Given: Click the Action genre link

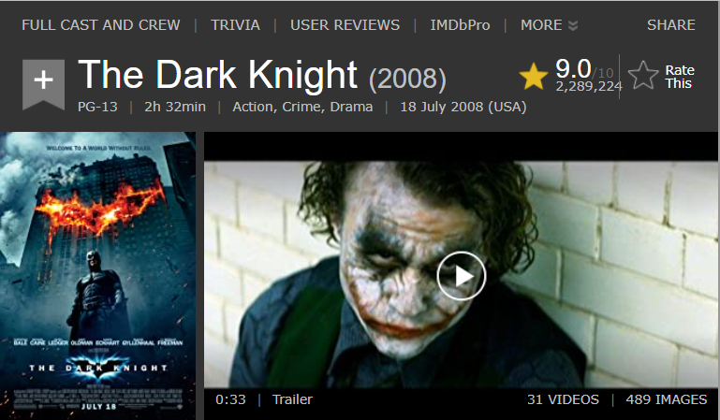Looking at the screenshot, I should 254,107.
